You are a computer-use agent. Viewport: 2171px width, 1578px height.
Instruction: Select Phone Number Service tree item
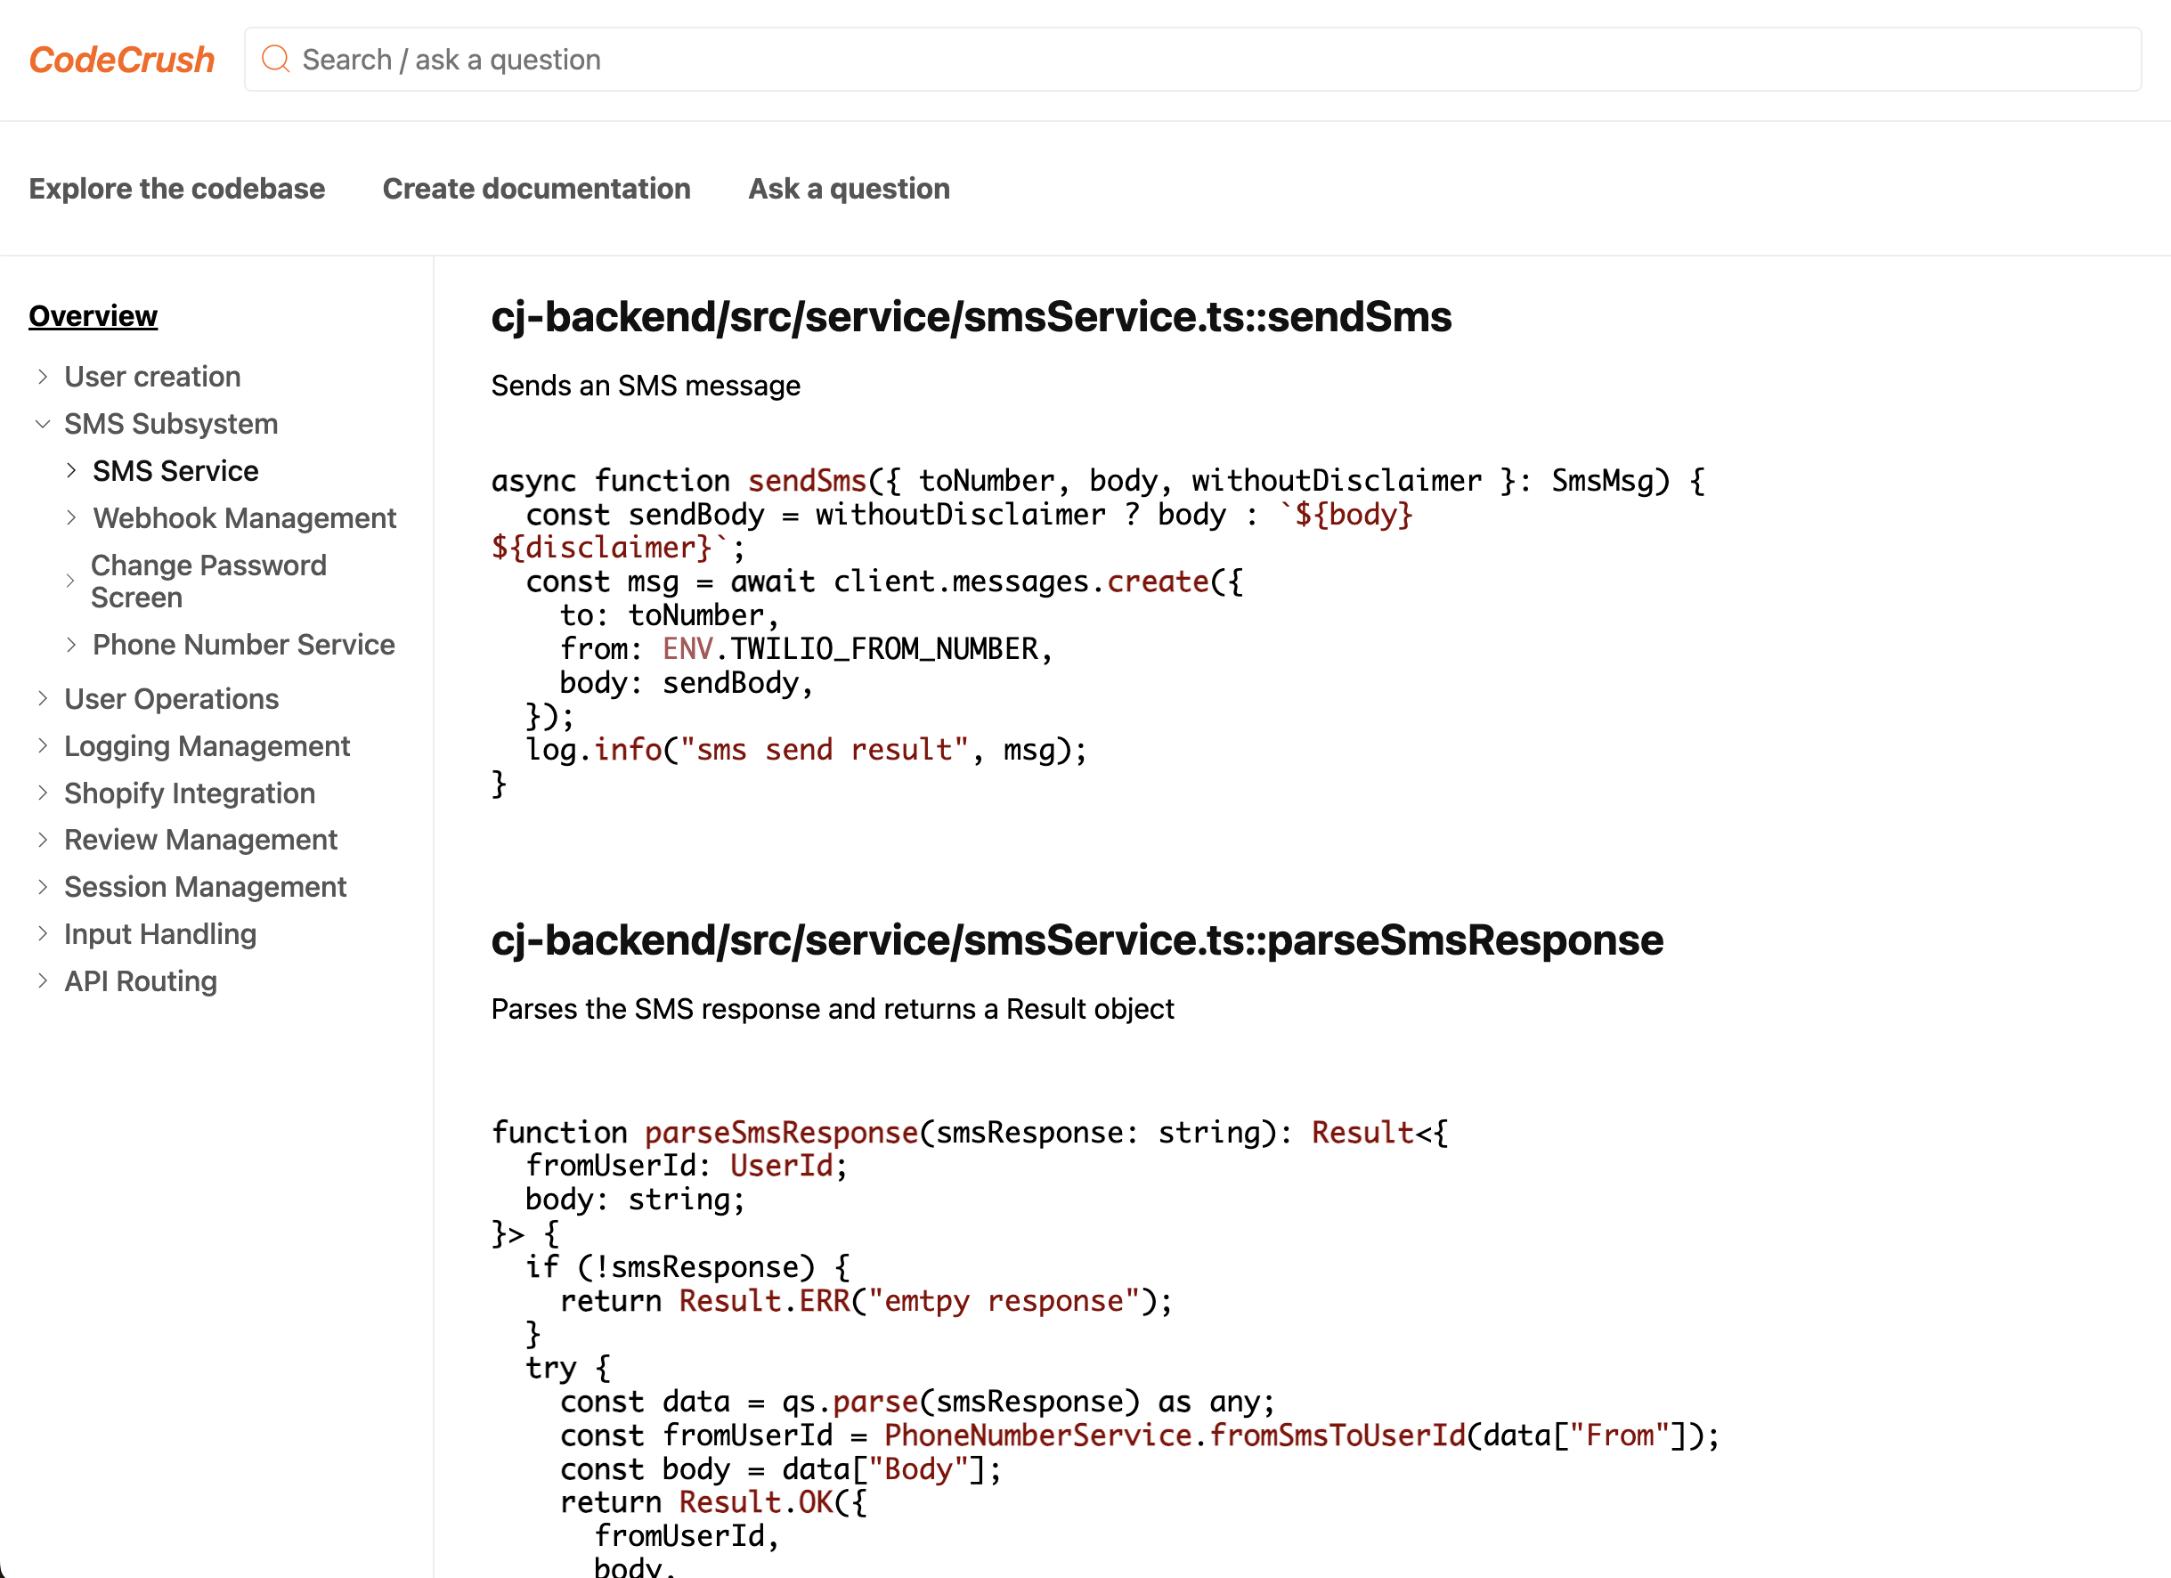tap(243, 645)
